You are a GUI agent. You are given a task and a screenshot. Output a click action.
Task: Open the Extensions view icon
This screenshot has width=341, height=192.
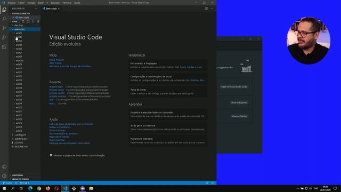pyautogui.click(x=4, y=47)
